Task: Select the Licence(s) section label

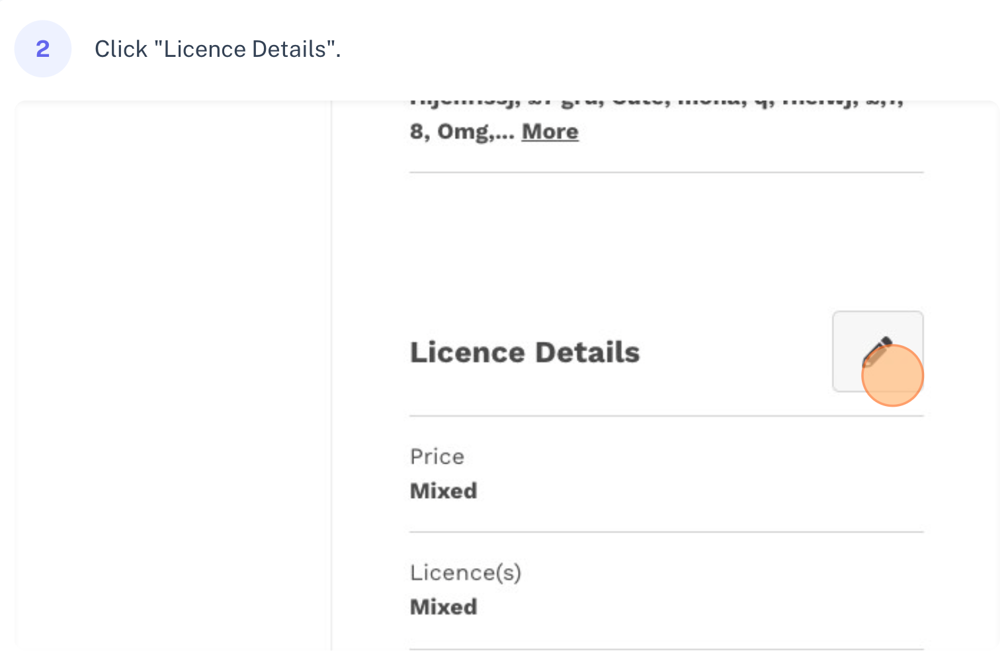Action: [x=466, y=572]
